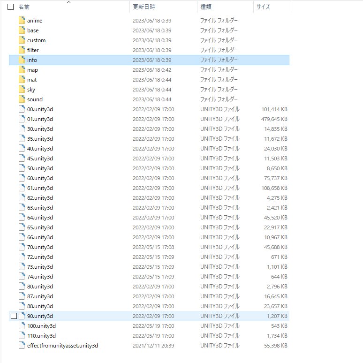Select the custom folder icon
This screenshot has height=363, width=363.
tap(22, 40)
